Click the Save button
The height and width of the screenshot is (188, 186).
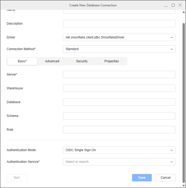(x=142, y=178)
